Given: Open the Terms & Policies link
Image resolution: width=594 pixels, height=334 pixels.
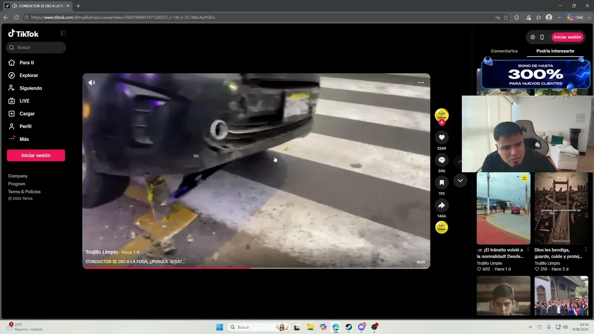Looking at the screenshot, I should coord(24,192).
